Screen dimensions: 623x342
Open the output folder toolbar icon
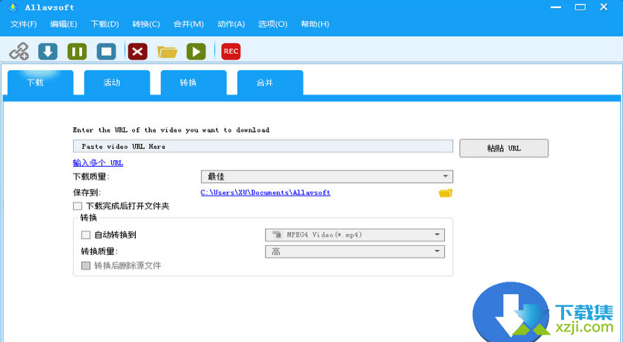pyautogui.click(x=167, y=51)
